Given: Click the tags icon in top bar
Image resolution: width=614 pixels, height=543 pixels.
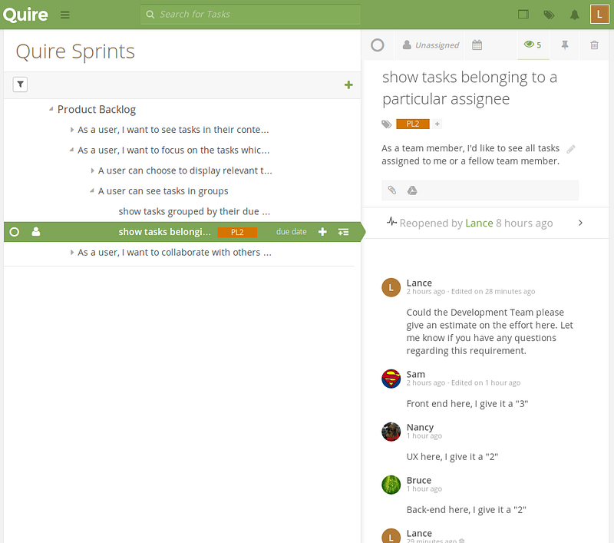Looking at the screenshot, I should point(549,15).
